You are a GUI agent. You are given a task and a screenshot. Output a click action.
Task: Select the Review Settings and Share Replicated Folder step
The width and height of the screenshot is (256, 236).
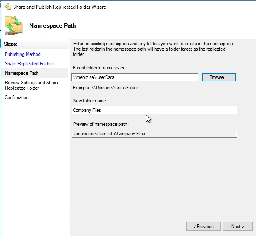[x=31, y=85]
